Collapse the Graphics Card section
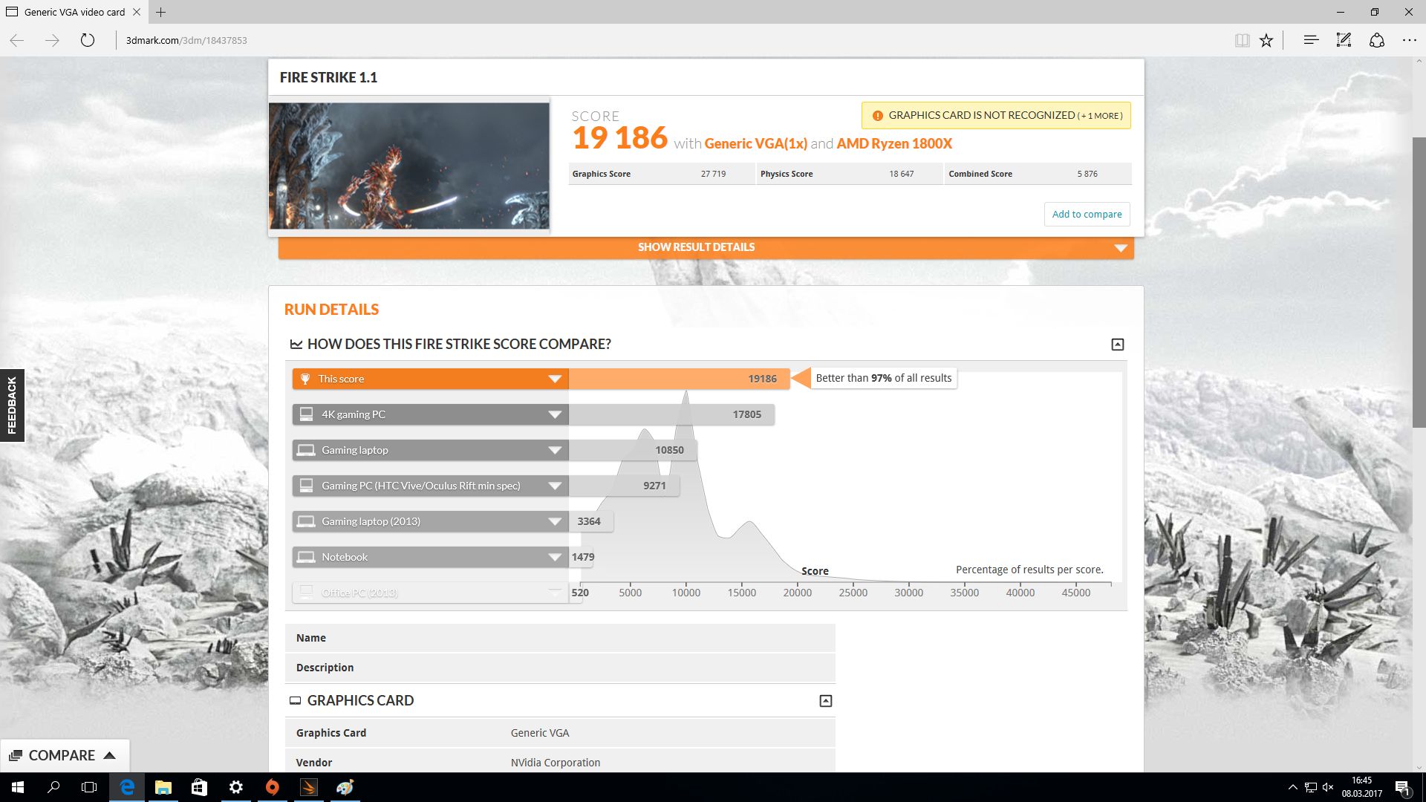 coord(825,701)
